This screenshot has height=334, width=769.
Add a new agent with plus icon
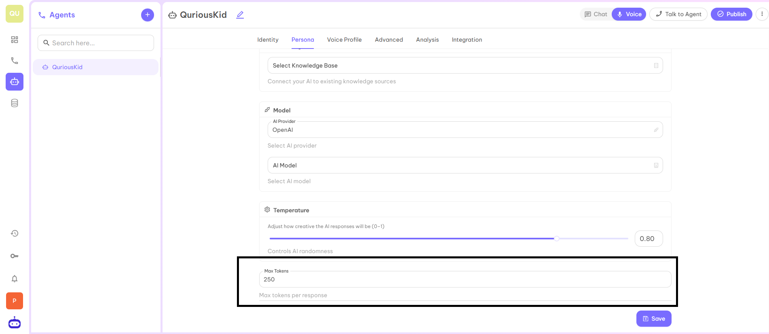click(148, 15)
